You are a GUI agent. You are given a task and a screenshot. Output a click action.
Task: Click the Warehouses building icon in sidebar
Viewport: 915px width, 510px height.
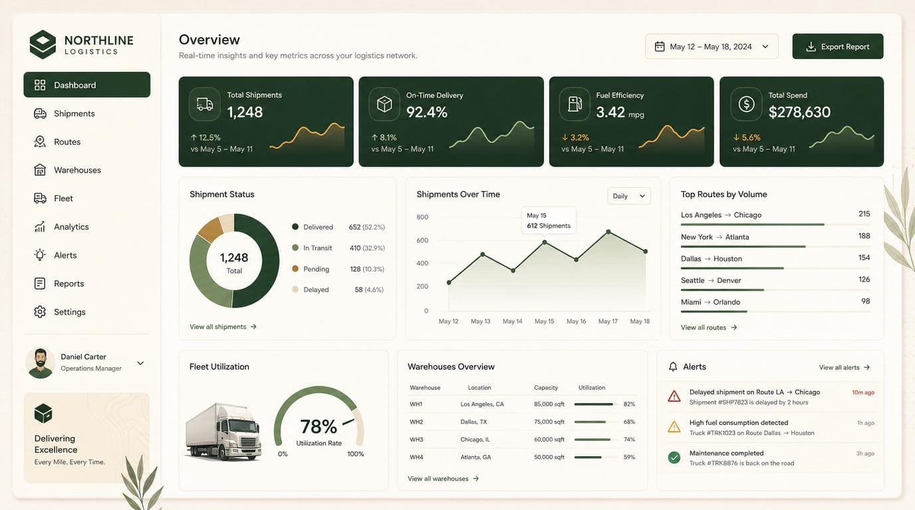point(40,170)
